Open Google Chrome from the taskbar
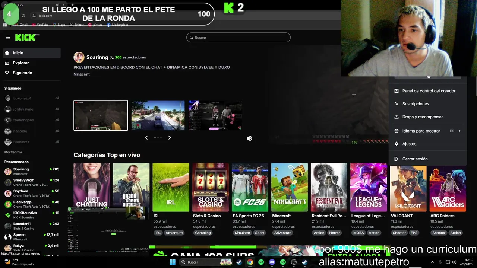This screenshot has width=477, height=268. tap(250, 262)
